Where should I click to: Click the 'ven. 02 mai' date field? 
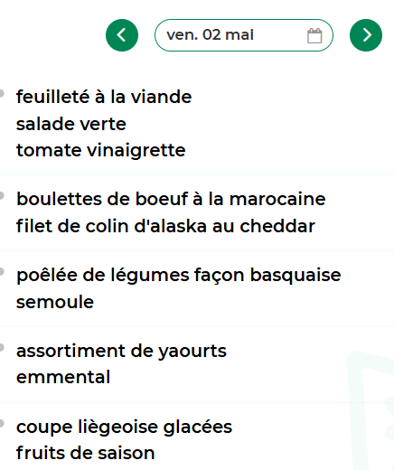point(244,35)
